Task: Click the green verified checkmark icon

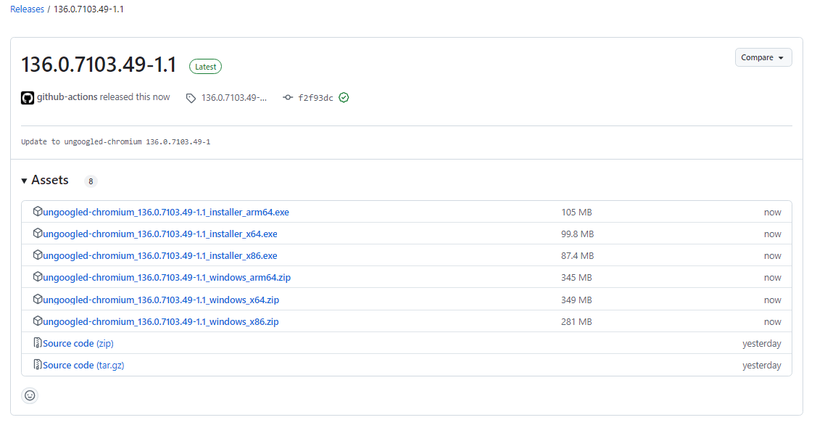Action: tap(344, 97)
